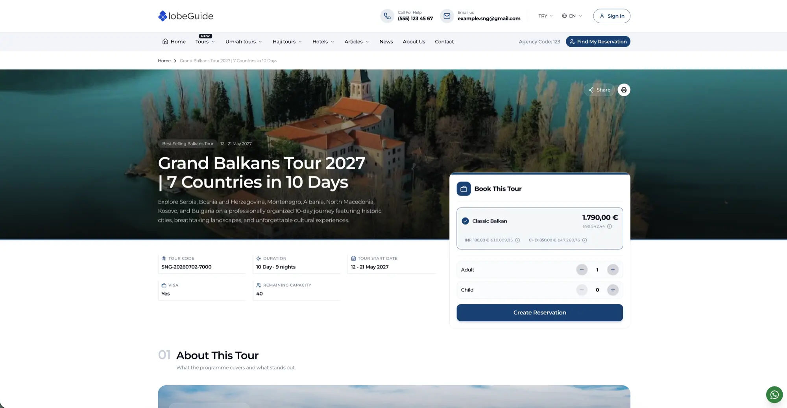The width and height of the screenshot is (787, 408).
Task: Decrease Adult count with minus button
Action: point(582,270)
